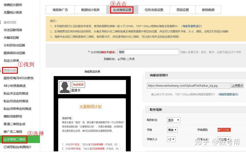Viewport: 246px width, 152px height.
Task: Open the 生成海报设置 tab
Action: coord(122,10)
